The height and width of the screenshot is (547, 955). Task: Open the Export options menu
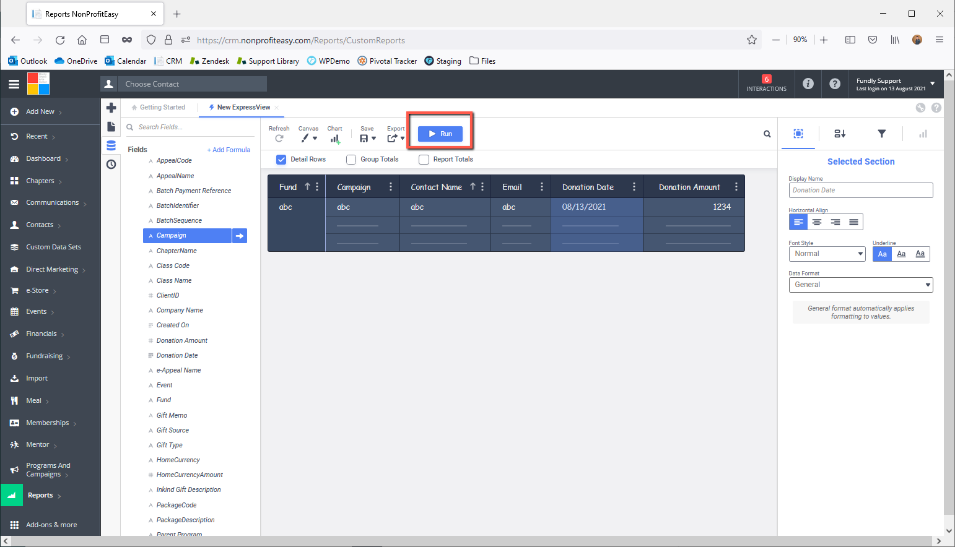(x=396, y=139)
